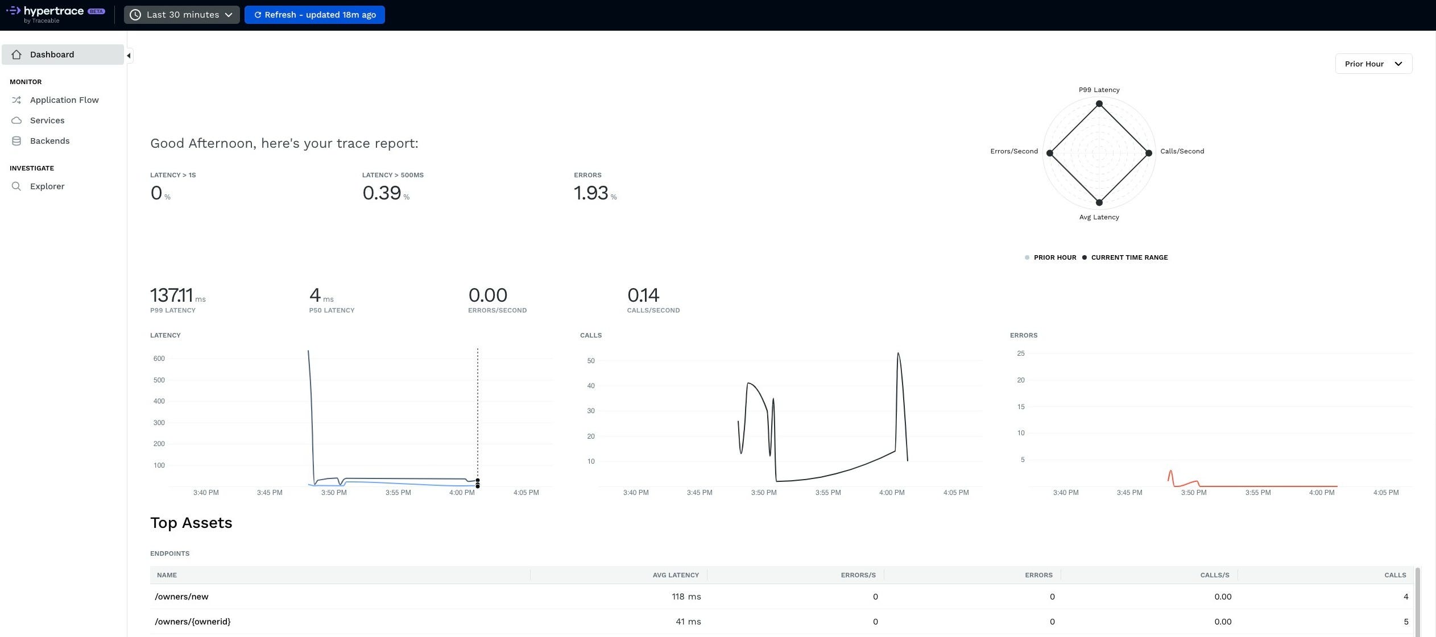
Task: Toggle the Prior Hour legend entry
Action: [x=1054, y=257]
